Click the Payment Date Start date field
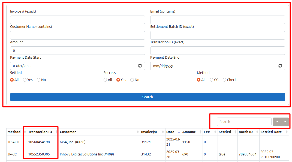This screenshot has height=162, width=292. (77, 66)
